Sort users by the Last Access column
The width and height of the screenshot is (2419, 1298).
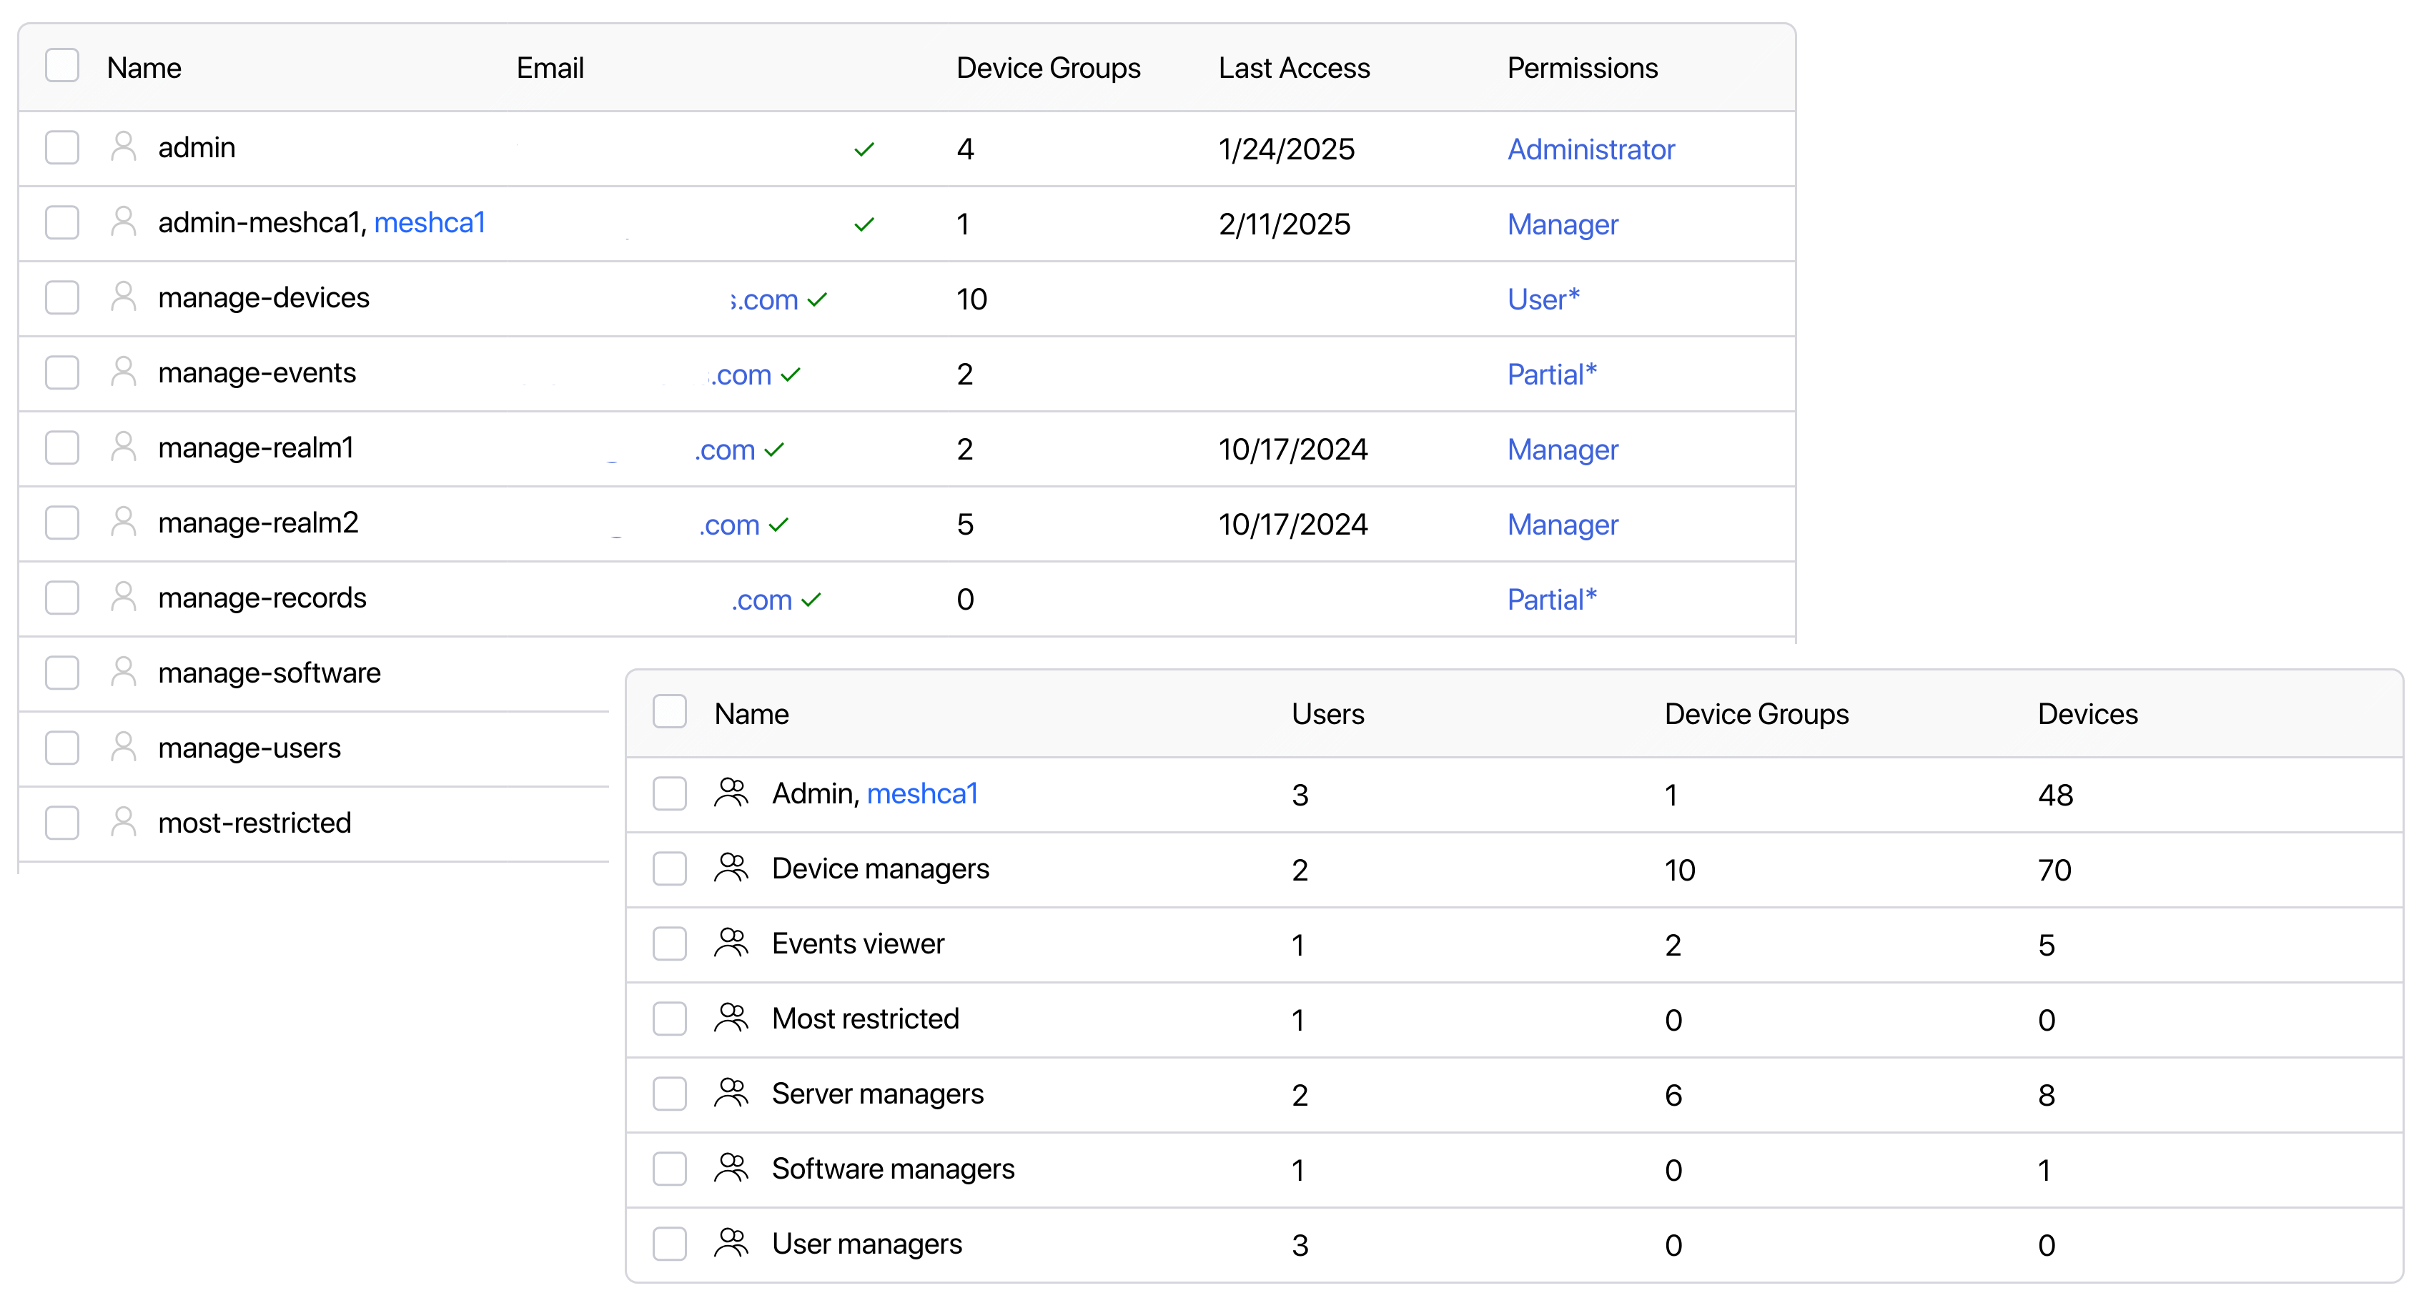click(x=1294, y=68)
